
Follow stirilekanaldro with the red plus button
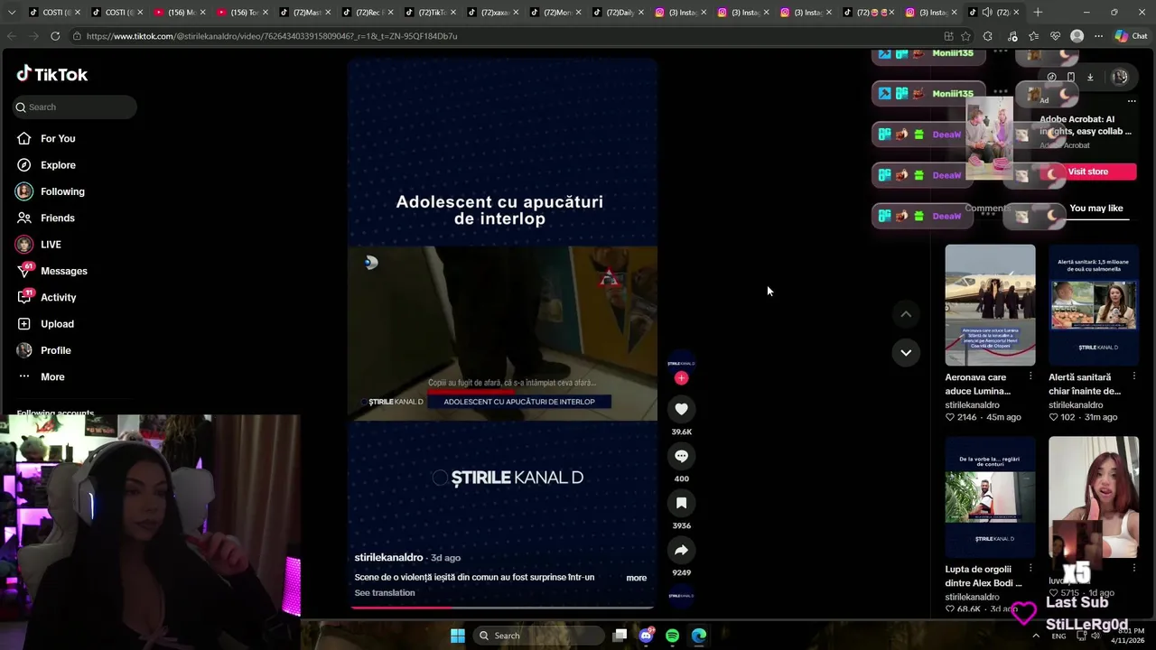681,378
